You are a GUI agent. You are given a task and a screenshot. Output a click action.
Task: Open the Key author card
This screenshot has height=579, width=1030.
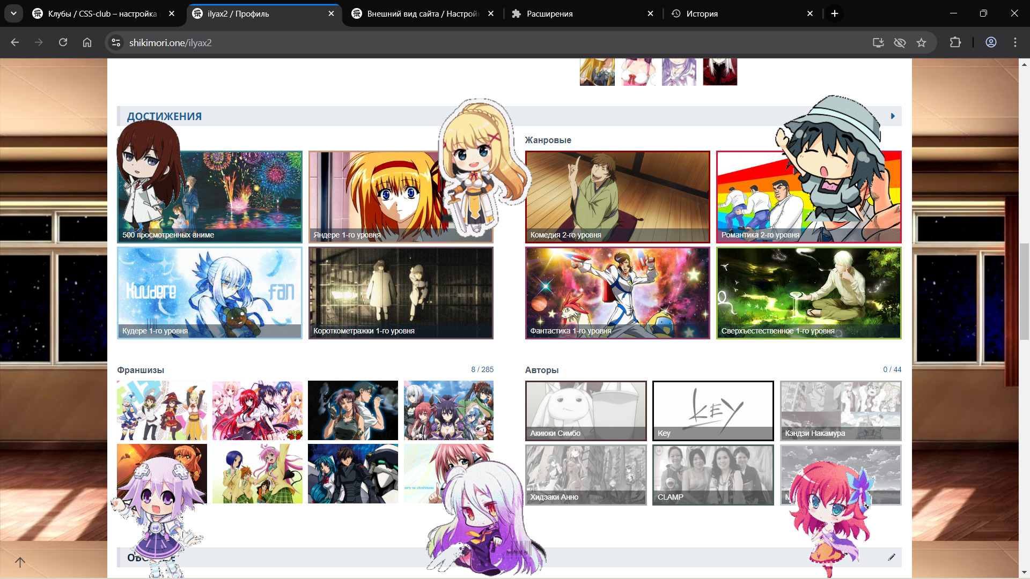[713, 411]
